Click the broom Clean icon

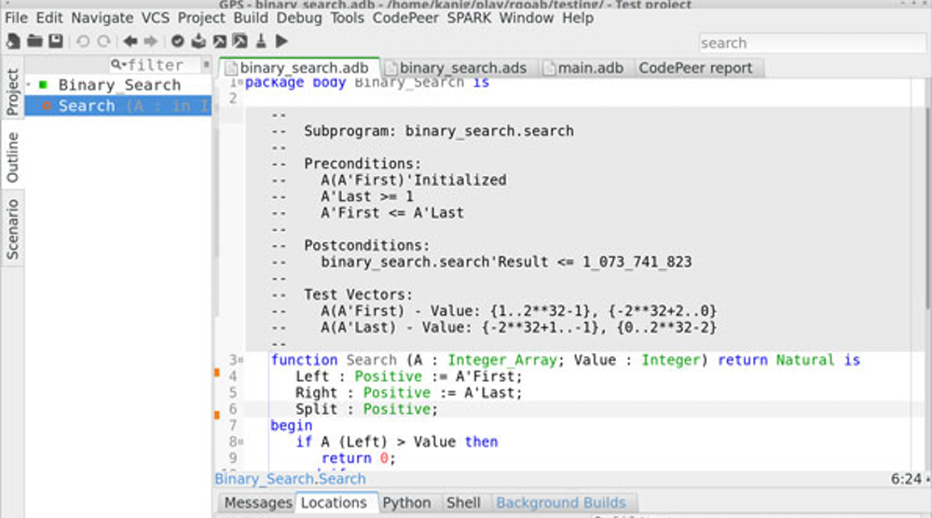pyautogui.click(x=261, y=41)
